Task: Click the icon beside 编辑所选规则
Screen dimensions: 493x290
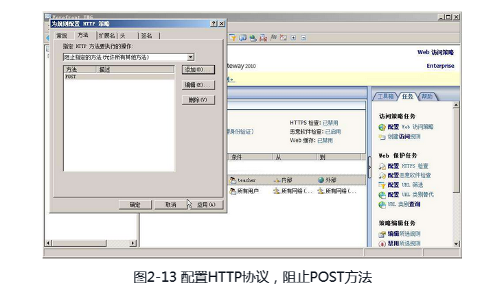Action: (382, 234)
